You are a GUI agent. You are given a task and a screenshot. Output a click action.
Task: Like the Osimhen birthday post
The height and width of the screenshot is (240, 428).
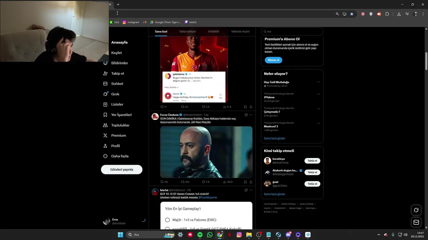[206, 107]
